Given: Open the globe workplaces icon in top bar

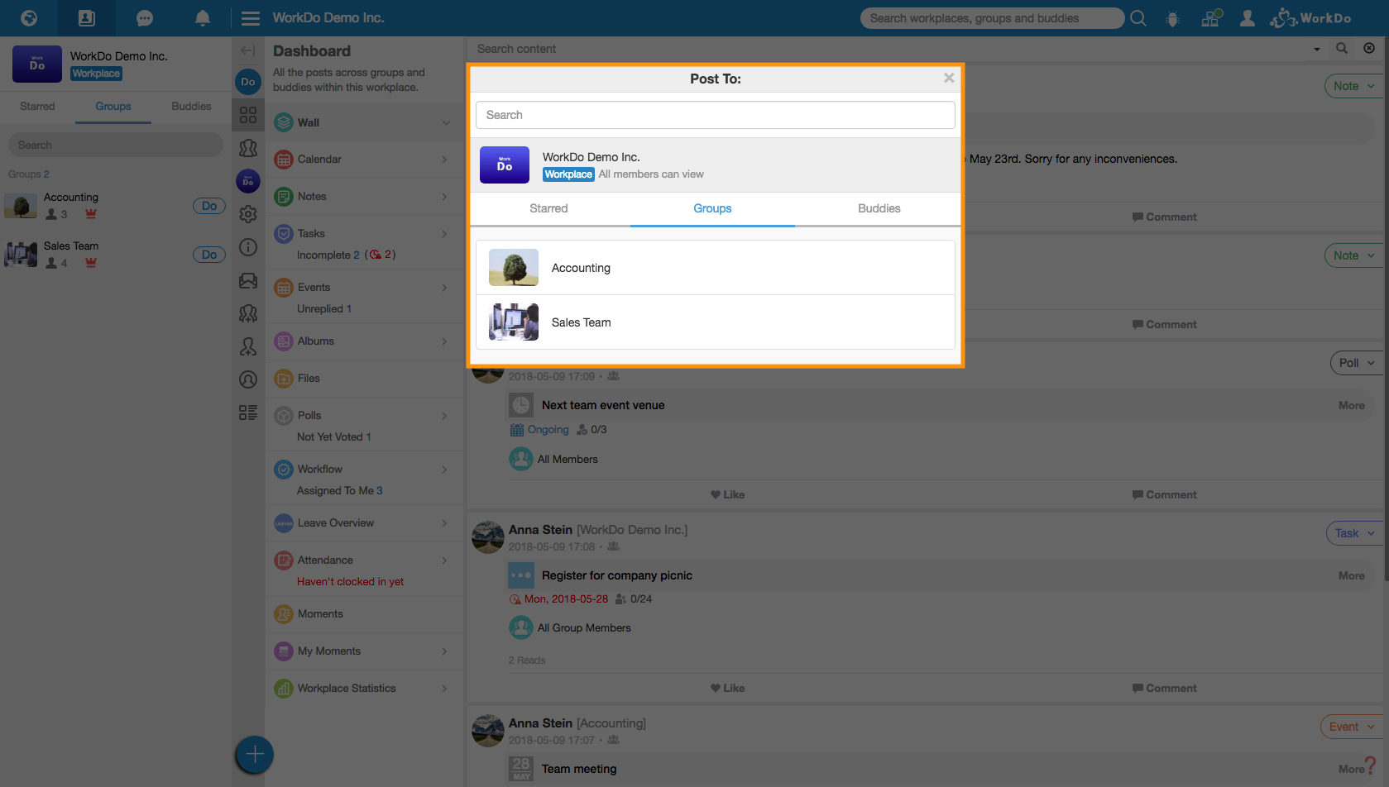Looking at the screenshot, I should (x=29, y=17).
